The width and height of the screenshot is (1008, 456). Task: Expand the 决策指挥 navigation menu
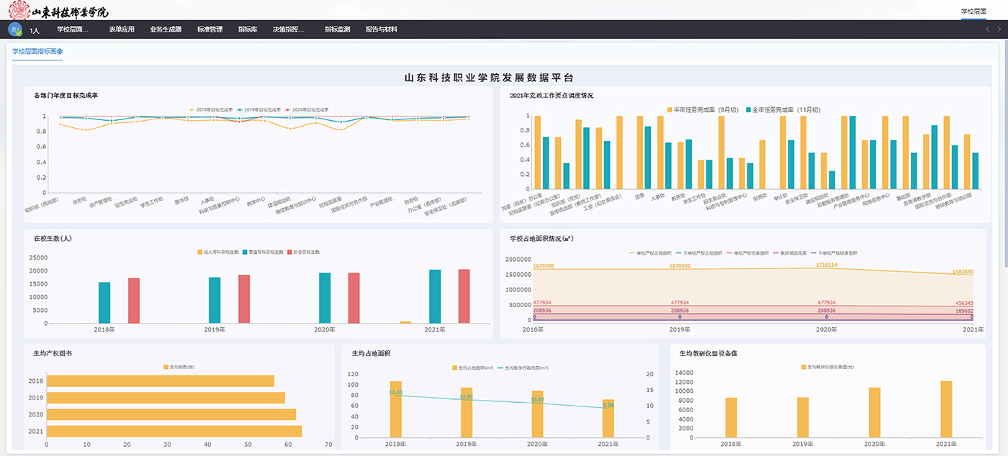[x=288, y=29]
